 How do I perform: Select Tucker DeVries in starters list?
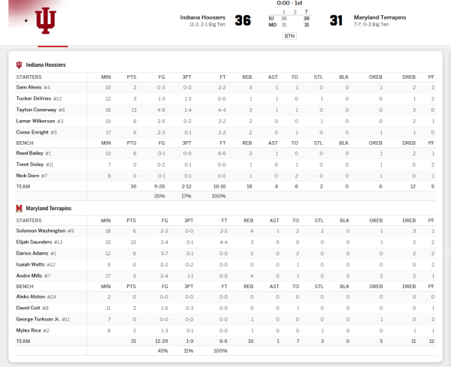click(x=33, y=98)
